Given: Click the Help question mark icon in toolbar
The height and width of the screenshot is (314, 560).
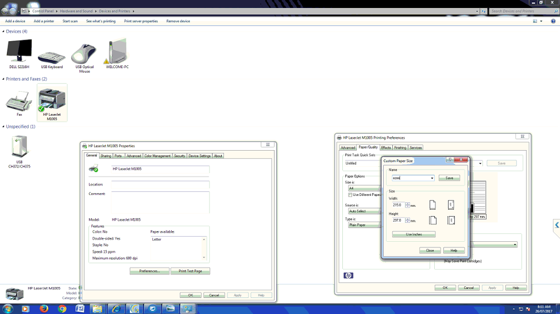Looking at the screenshot, I should point(553,21).
